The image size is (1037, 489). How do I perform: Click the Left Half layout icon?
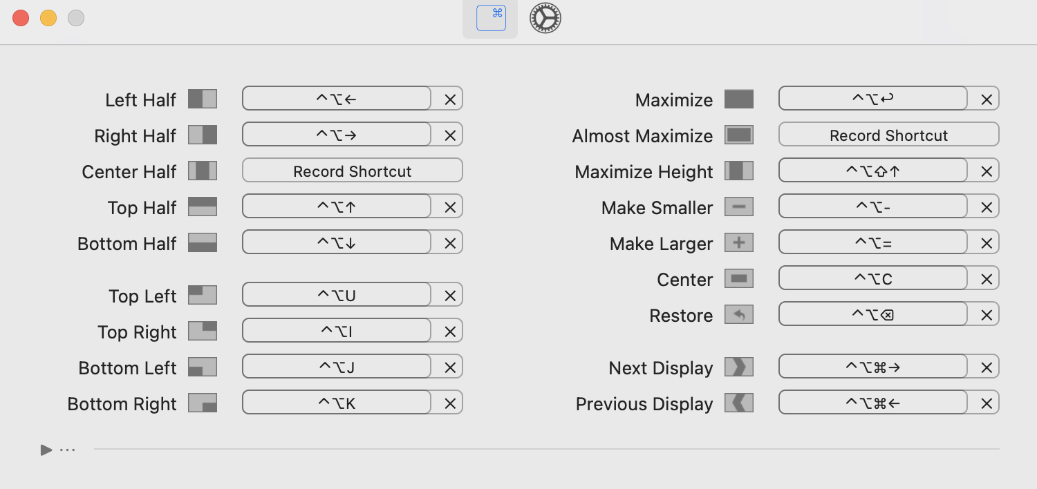click(203, 99)
